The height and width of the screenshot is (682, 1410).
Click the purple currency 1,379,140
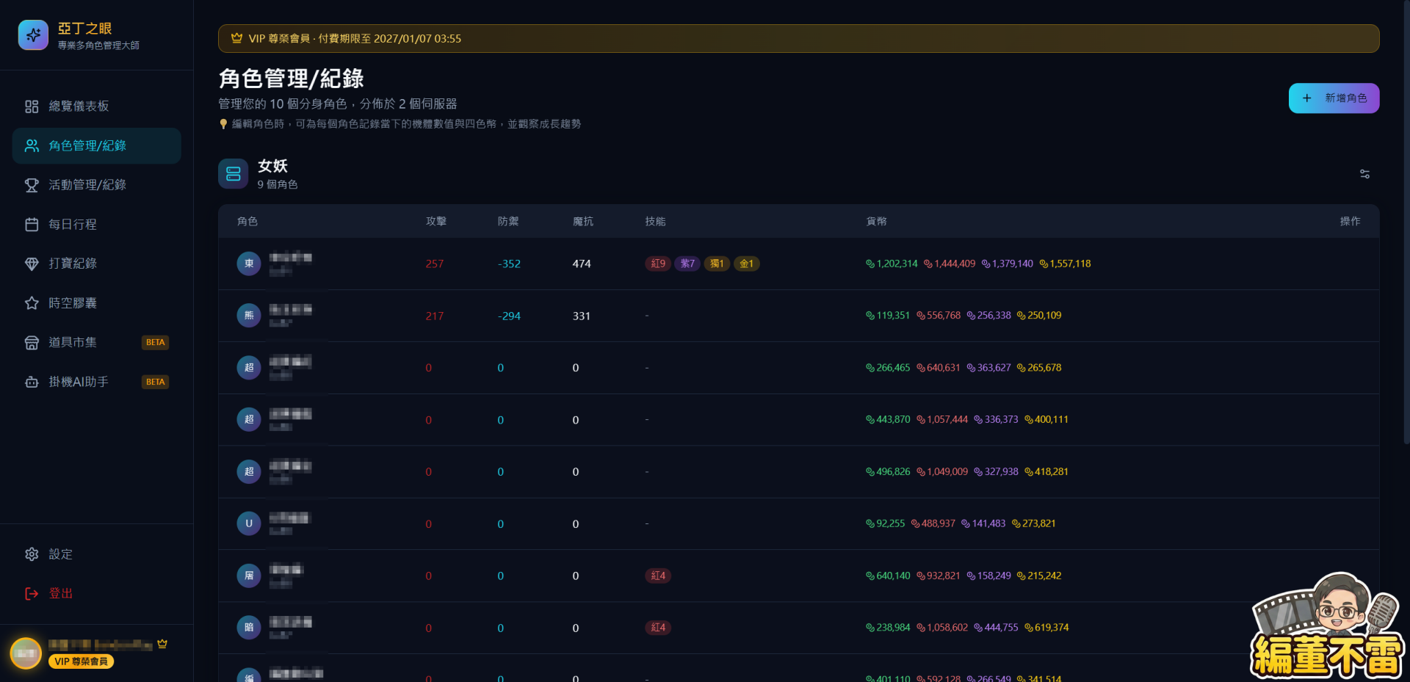[1008, 264]
